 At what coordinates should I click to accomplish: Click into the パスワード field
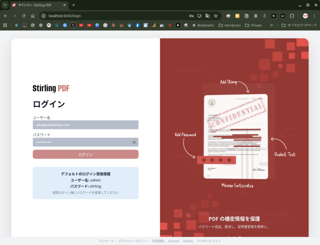pyautogui.click(x=82, y=142)
